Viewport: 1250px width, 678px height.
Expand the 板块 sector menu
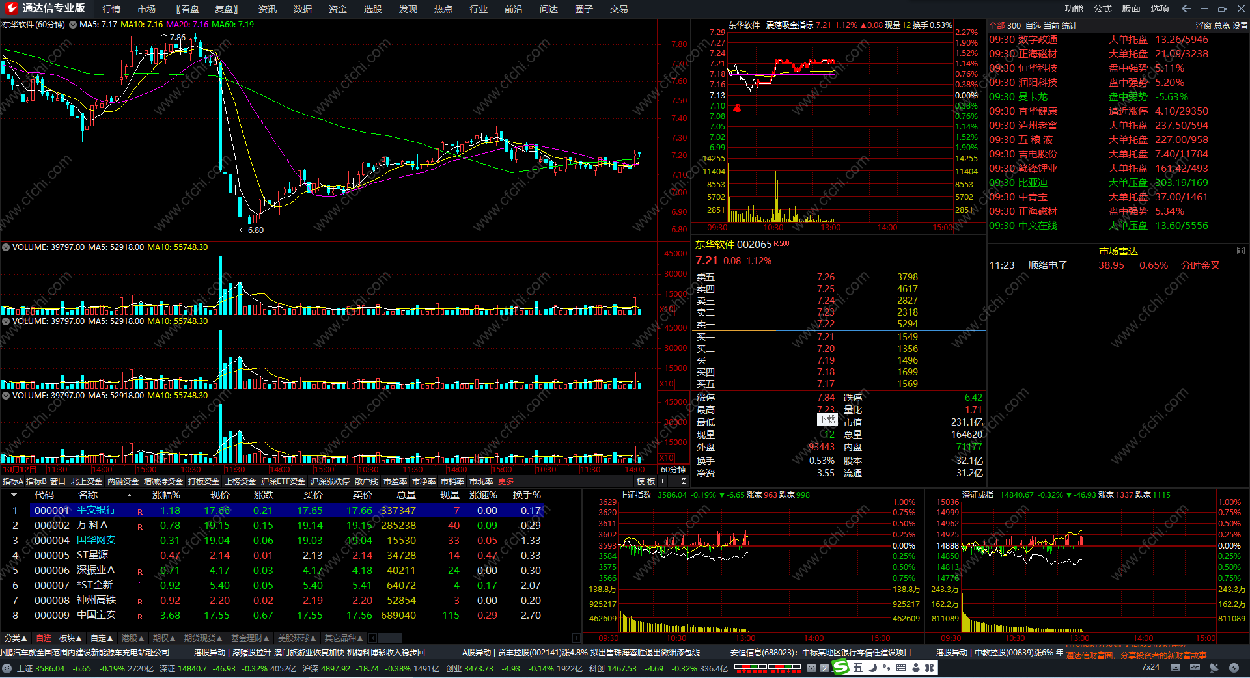point(70,638)
